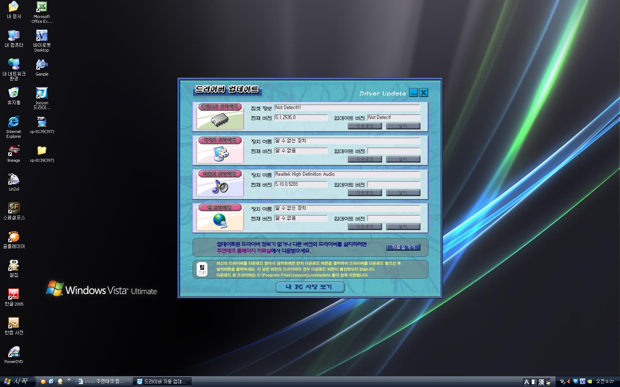Open Jooyon 드라이버 desktop shortcut
This screenshot has height=387, width=620.
[42, 98]
